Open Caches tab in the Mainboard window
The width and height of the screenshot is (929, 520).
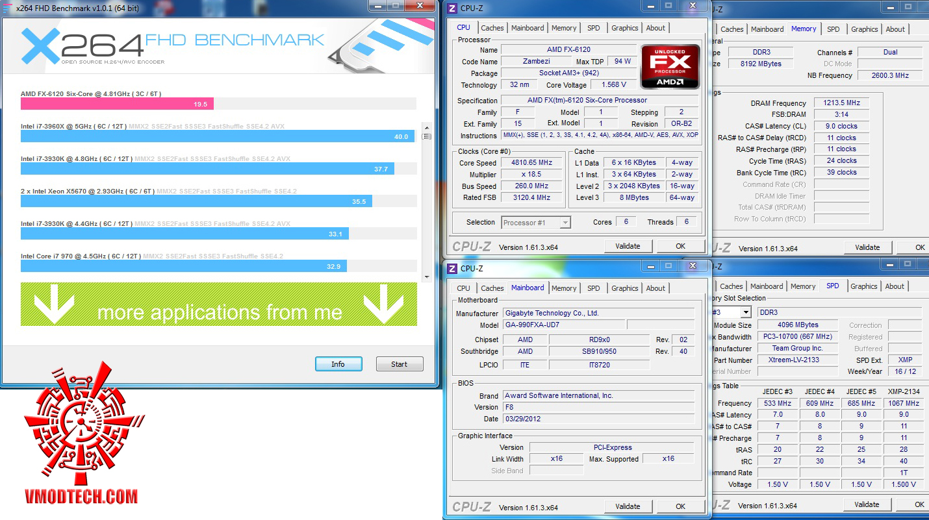(x=492, y=288)
